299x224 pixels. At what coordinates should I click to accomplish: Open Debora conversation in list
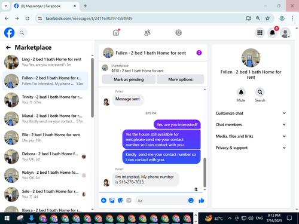coord(45,157)
